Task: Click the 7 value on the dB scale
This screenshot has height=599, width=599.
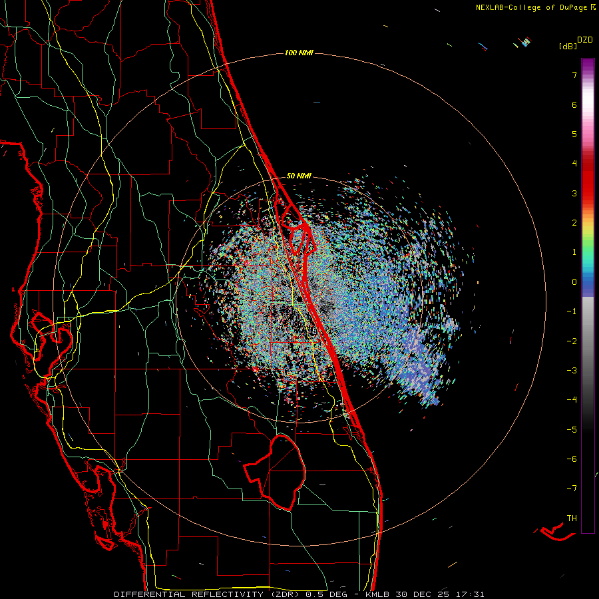Action: (x=574, y=75)
